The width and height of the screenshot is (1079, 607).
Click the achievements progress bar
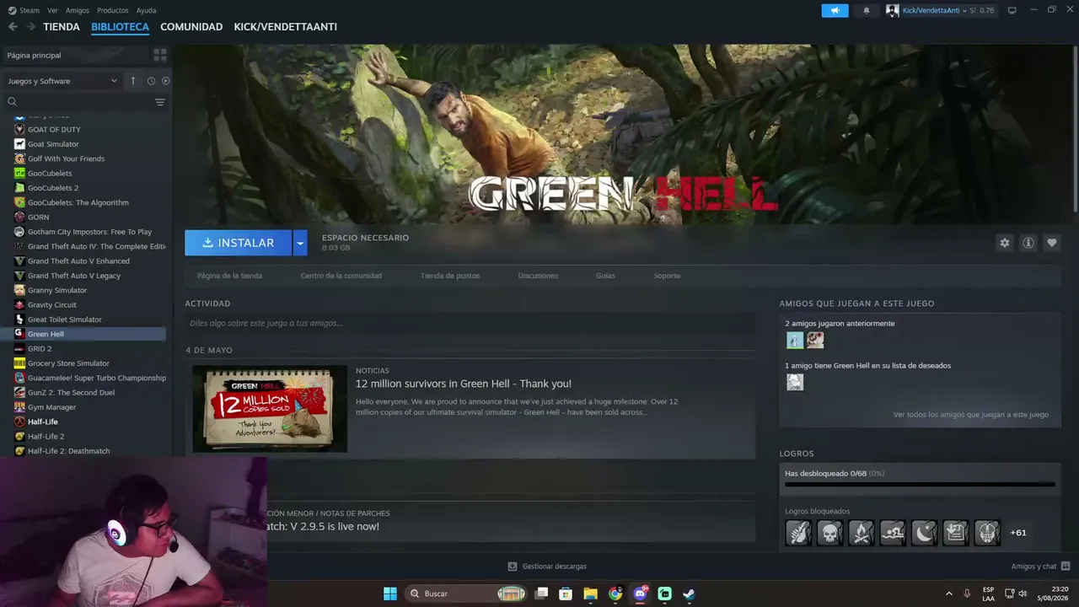(920, 485)
